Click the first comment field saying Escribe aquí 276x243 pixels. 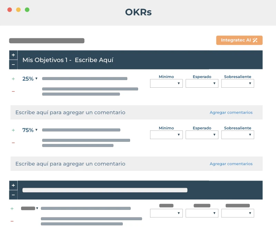[x=70, y=112]
